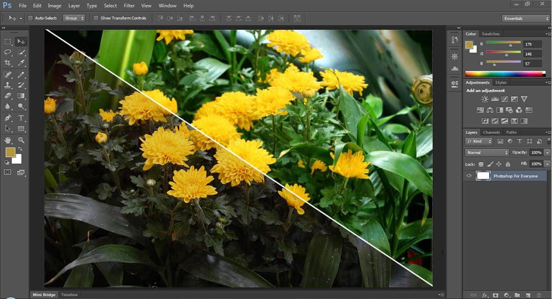Click the Swatches tab
This screenshot has height=299, width=552.
click(x=490, y=34)
